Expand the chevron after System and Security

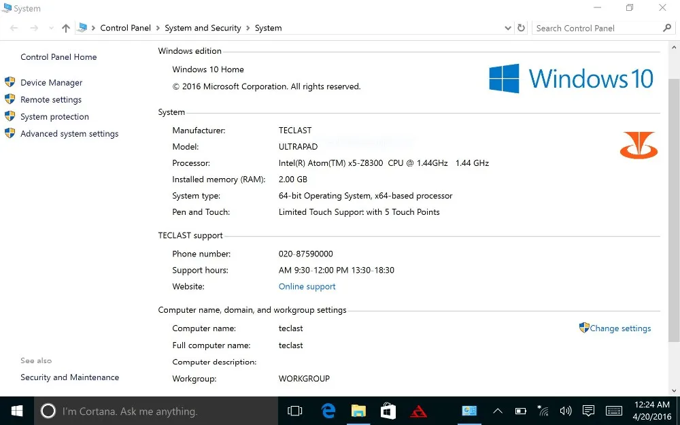[248, 28]
